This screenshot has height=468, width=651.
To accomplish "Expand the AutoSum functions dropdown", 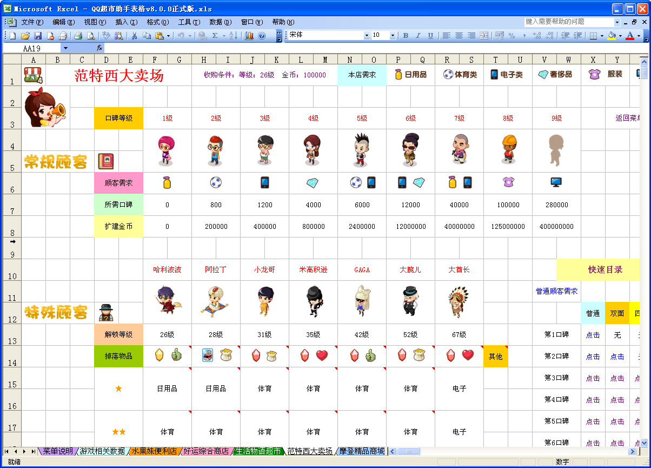I will coord(223,36).
